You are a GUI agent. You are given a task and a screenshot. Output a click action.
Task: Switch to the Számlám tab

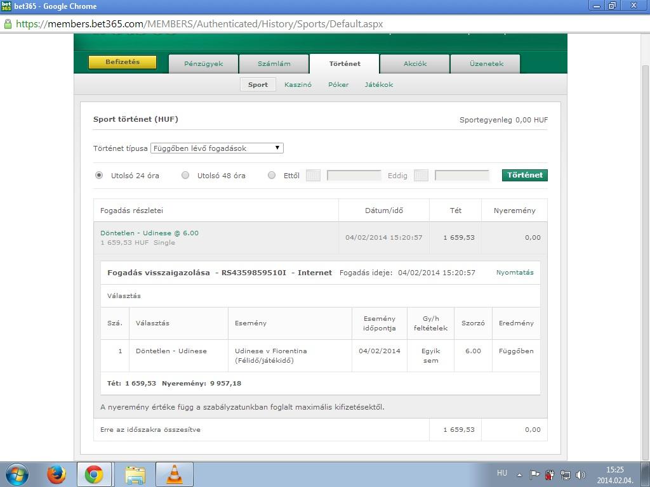pyautogui.click(x=274, y=64)
